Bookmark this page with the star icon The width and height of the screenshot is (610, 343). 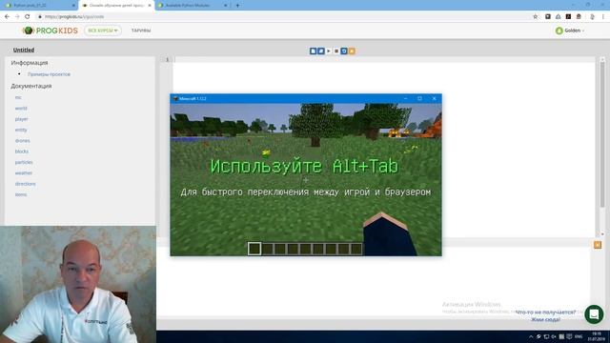(x=536, y=17)
